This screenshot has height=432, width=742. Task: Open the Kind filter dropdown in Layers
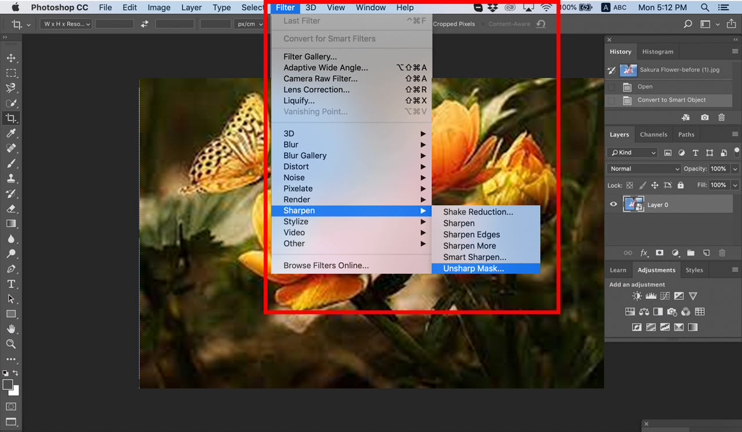[x=631, y=152]
